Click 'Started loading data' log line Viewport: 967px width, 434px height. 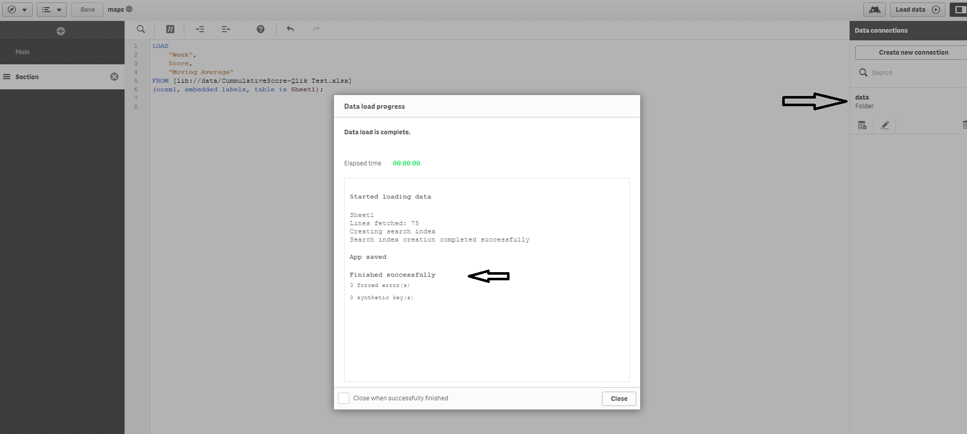click(x=390, y=197)
